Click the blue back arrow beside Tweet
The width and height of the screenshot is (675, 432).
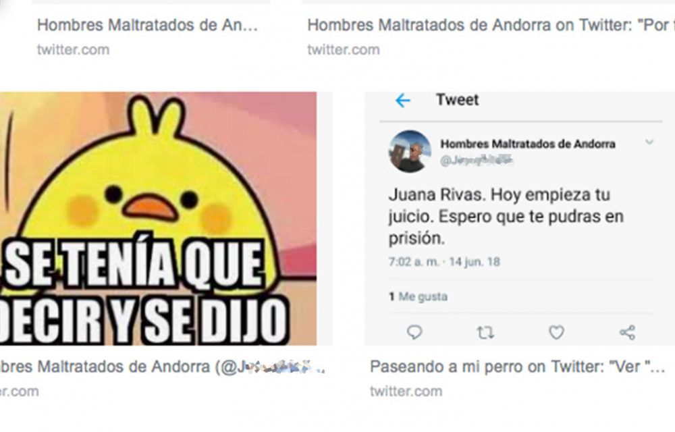pyautogui.click(x=402, y=101)
